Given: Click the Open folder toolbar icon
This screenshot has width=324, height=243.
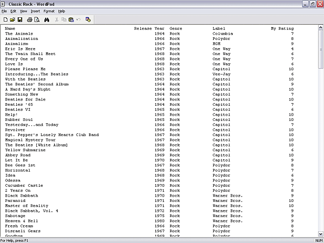Looking at the screenshot, I should 12,19.
